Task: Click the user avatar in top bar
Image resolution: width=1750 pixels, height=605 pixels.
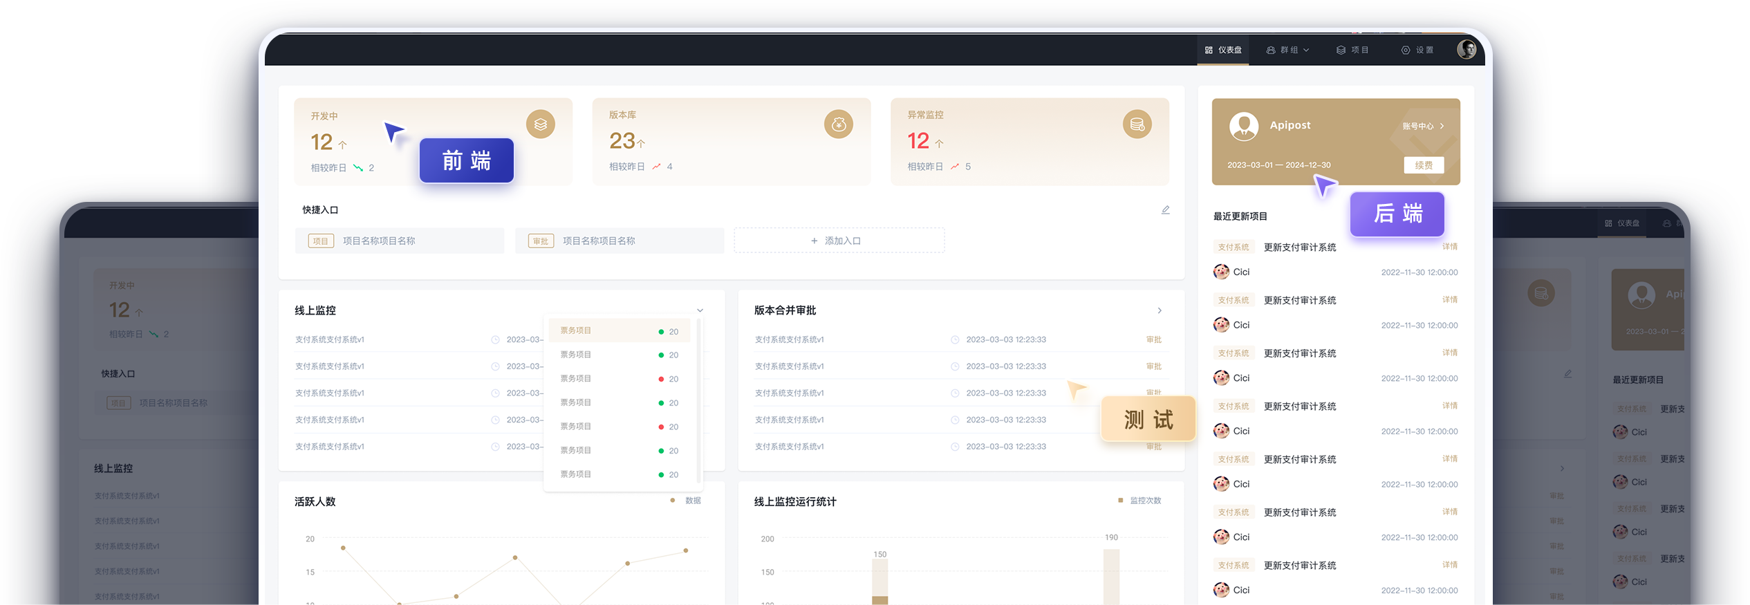Action: [1467, 50]
